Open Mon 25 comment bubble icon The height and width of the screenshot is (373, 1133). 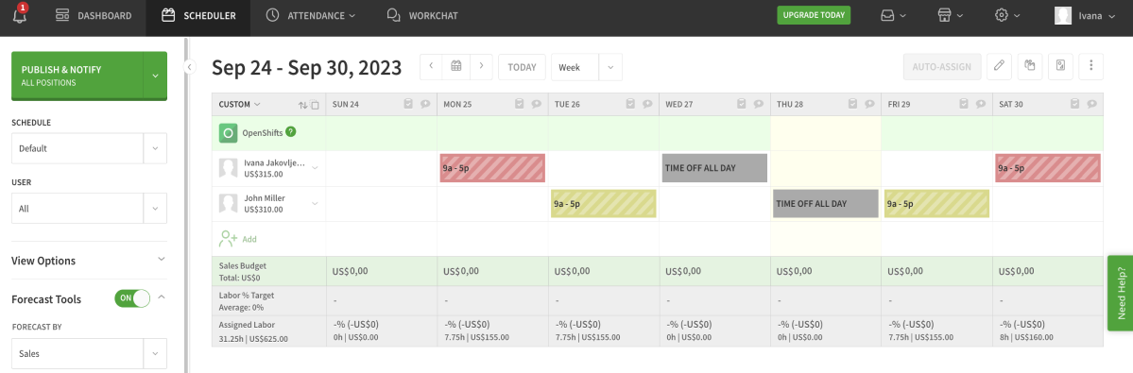(x=536, y=104)
